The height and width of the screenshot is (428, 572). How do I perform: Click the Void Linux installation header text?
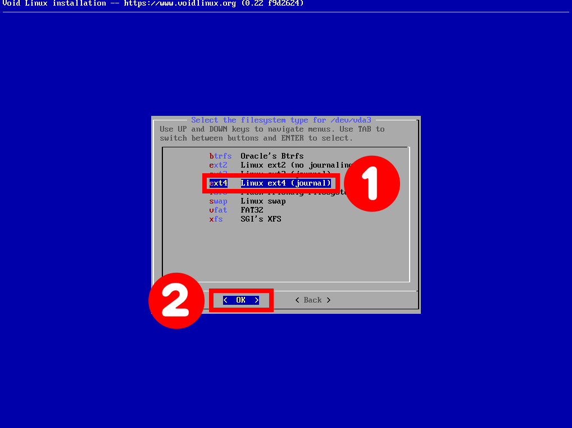click(x=153, y=3)
